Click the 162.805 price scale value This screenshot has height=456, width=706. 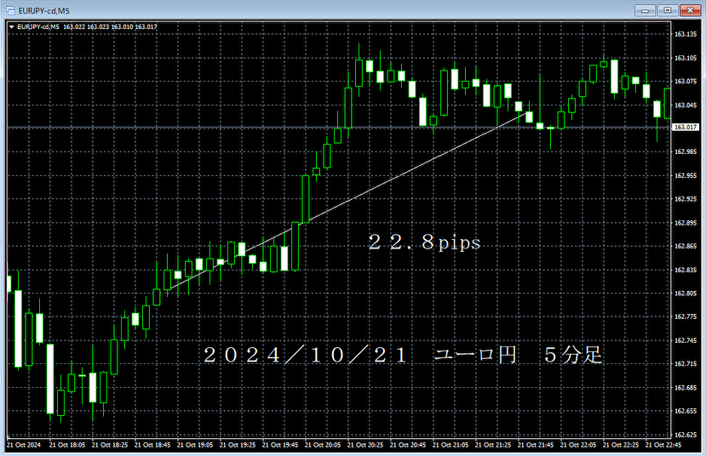(x=686, y=294)
